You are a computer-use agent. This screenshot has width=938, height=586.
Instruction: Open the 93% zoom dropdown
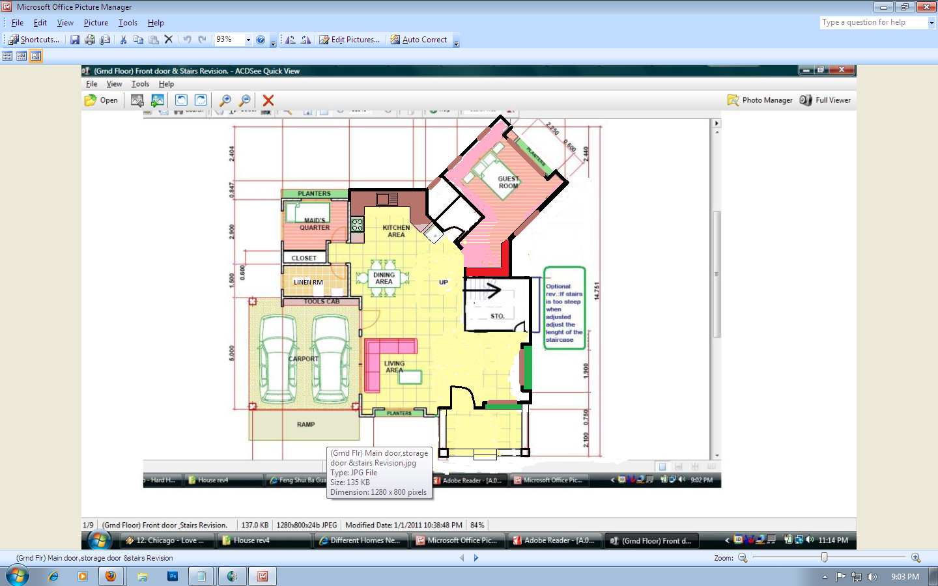point(248,40)
